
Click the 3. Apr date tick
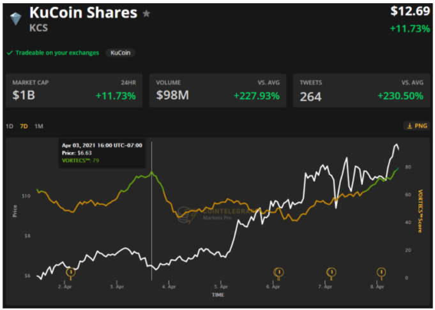pos(117,286)
